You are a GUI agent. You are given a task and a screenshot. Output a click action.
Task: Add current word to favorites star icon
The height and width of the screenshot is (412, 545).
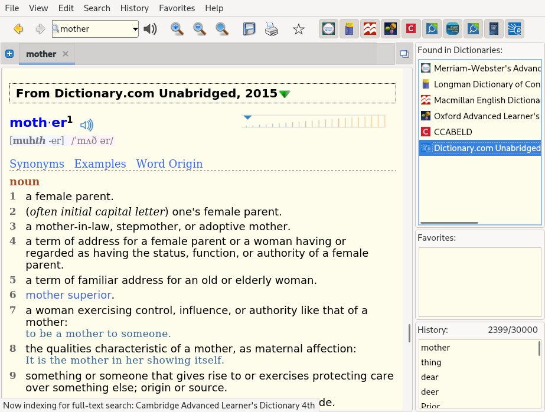299,29
